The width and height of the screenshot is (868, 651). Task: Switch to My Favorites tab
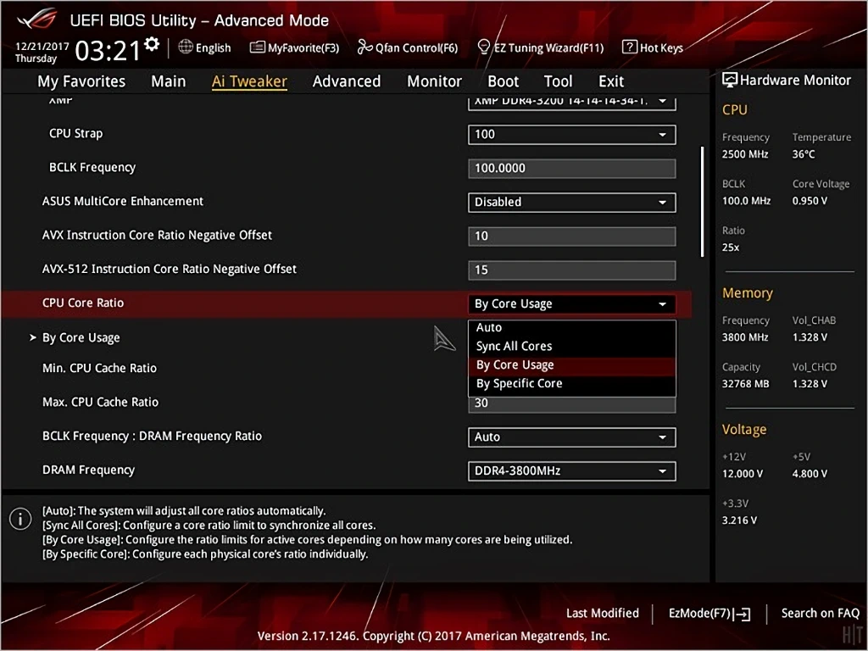tap(81, 81)
